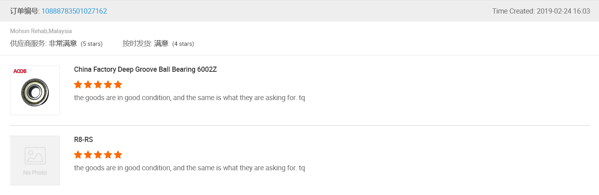Viewport: 599px width, 195px height.
Task: Click fifth star of 6002Z bearing rating
Action: point(117,85)
